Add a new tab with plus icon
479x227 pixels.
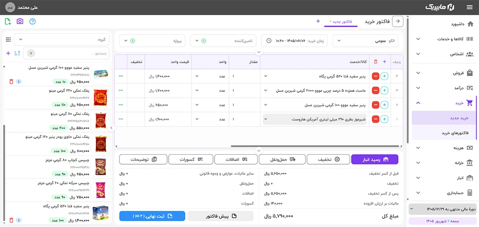(318, 21)
